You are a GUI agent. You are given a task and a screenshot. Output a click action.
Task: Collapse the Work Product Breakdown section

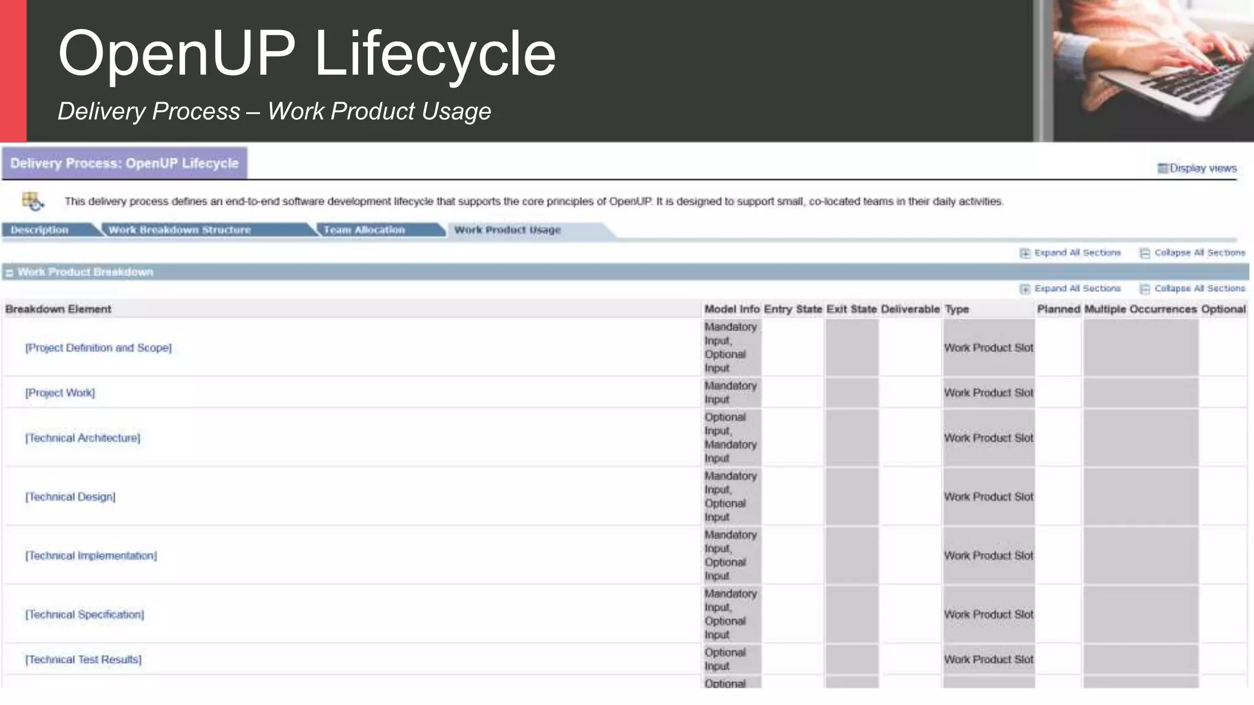coord(9,273)
